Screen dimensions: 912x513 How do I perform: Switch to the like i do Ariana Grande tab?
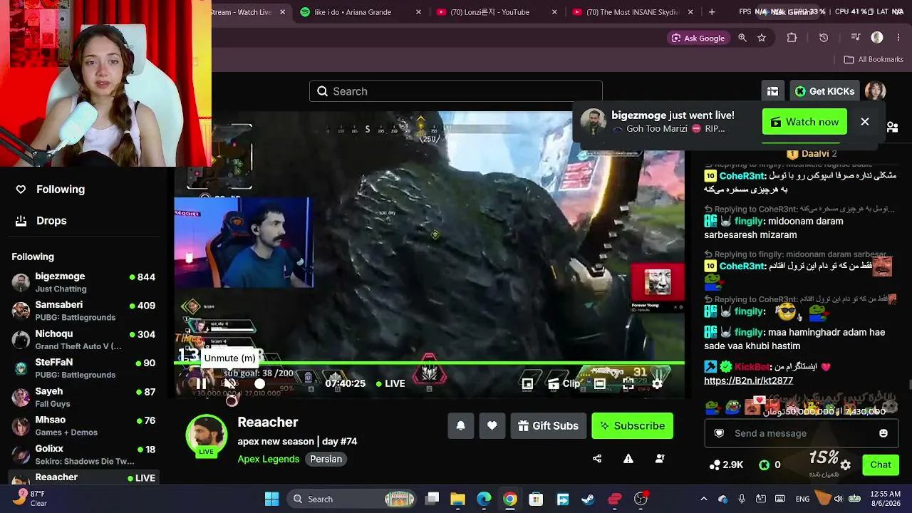pyautogui.click(x=362, y=12)
